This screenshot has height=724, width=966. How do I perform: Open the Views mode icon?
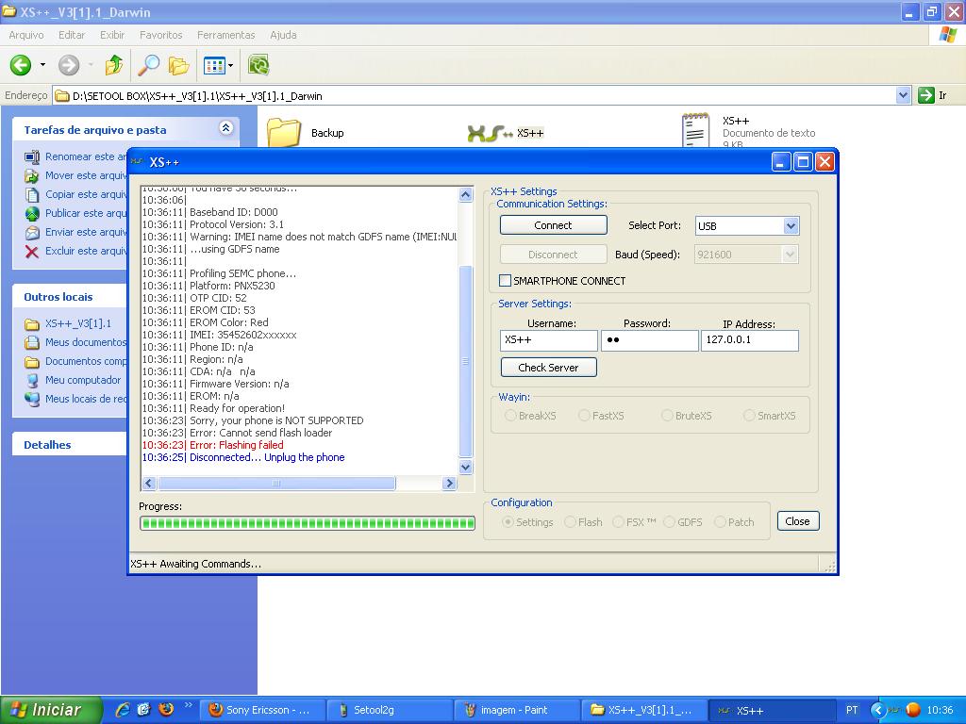(x=214, y=65)
